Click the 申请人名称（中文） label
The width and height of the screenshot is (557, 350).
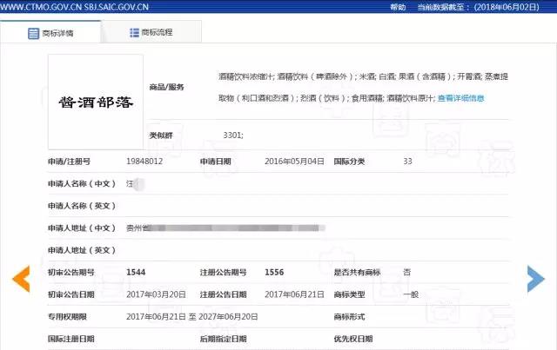tap(82, 184)
